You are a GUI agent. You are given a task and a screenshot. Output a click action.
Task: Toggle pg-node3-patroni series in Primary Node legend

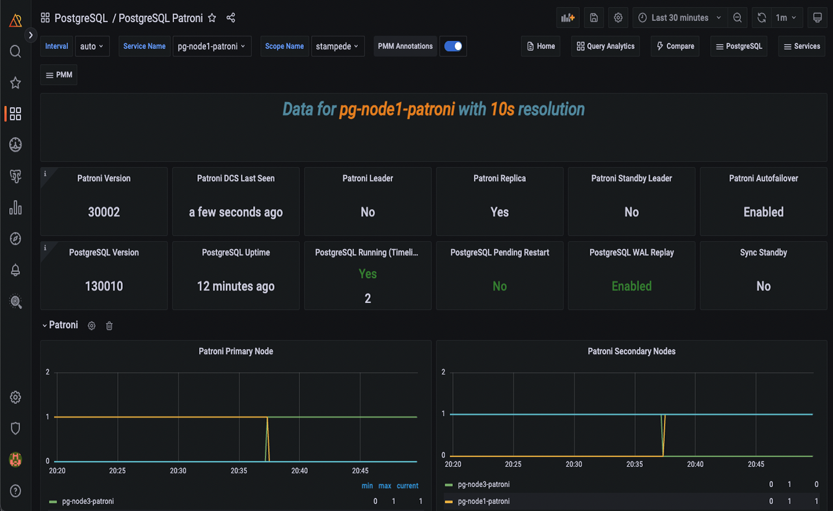[88, 501]
